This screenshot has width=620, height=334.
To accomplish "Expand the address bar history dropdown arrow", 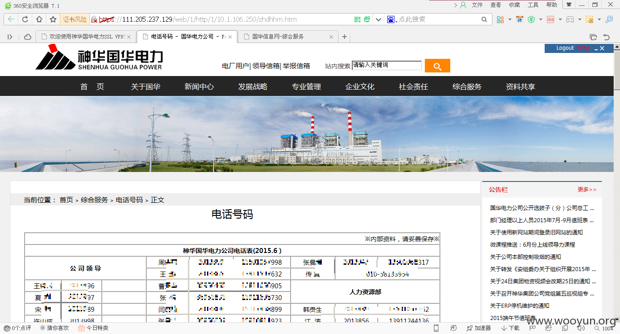I will (x=379, y=19).
